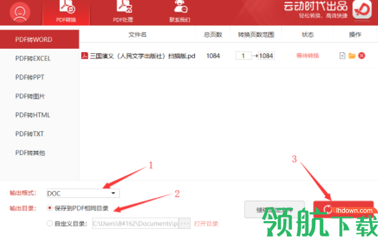Click the 打开目录 link
Screen dimensions: 378x241
pyautogui.click(x=206, y=224)
